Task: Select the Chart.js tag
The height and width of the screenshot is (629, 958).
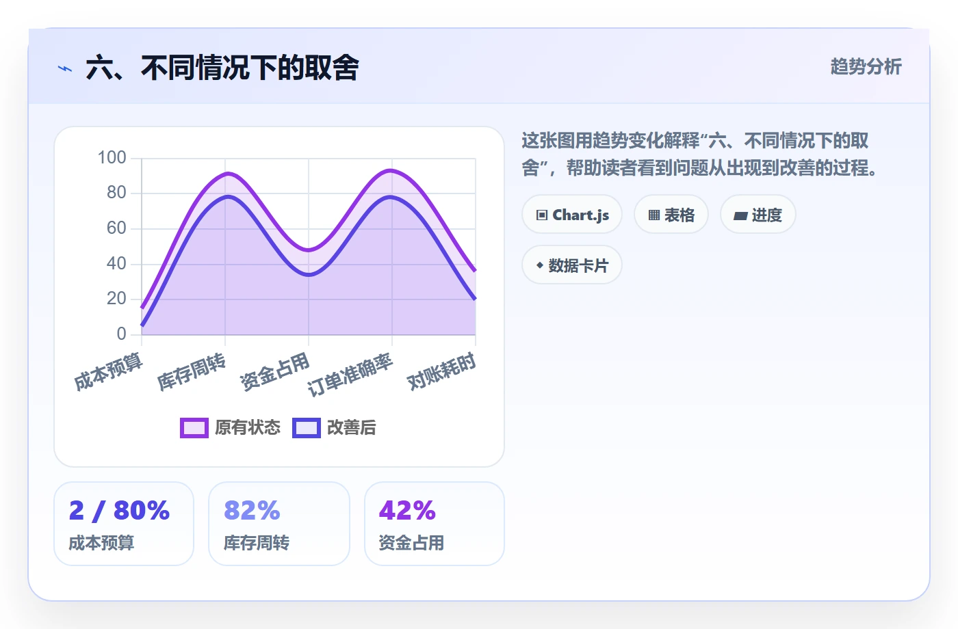Action: click(x=572, y=215)
